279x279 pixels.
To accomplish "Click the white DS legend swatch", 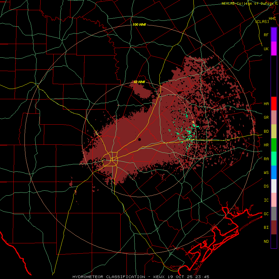I will (x=274, y=186).
